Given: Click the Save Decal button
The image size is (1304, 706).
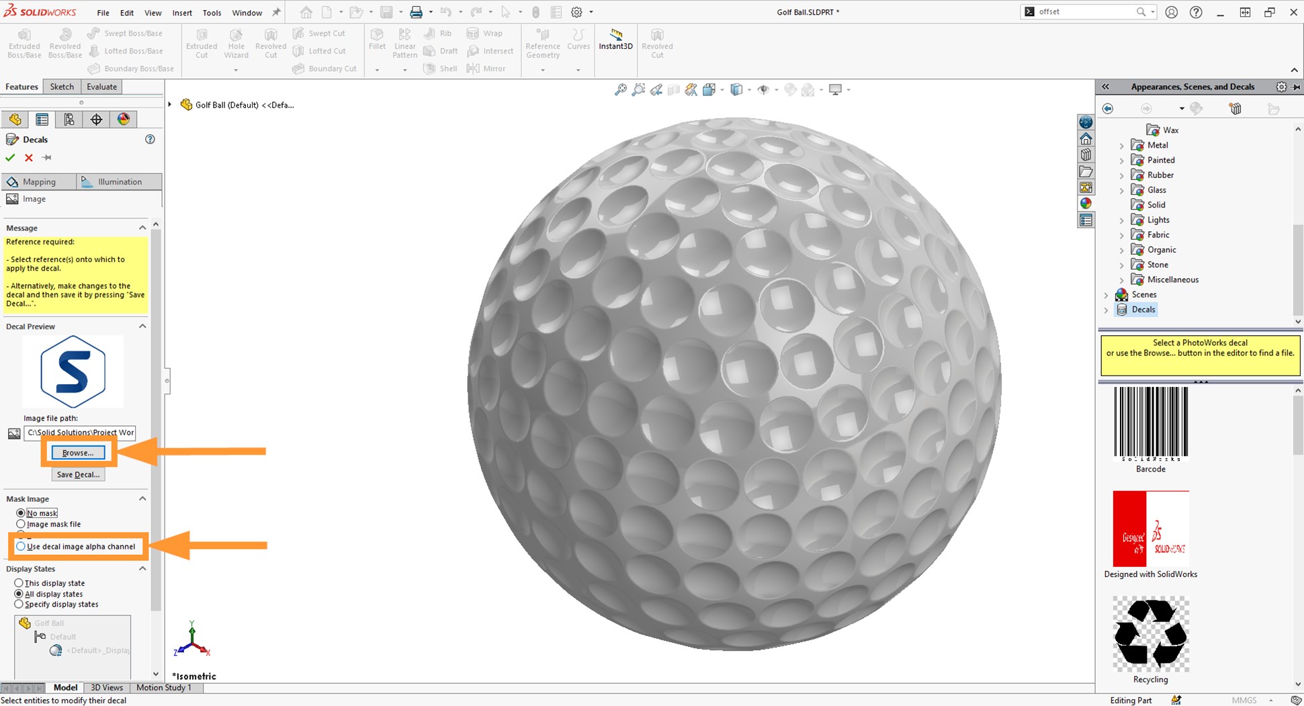Looking at the screenshot, I should 78,474.
